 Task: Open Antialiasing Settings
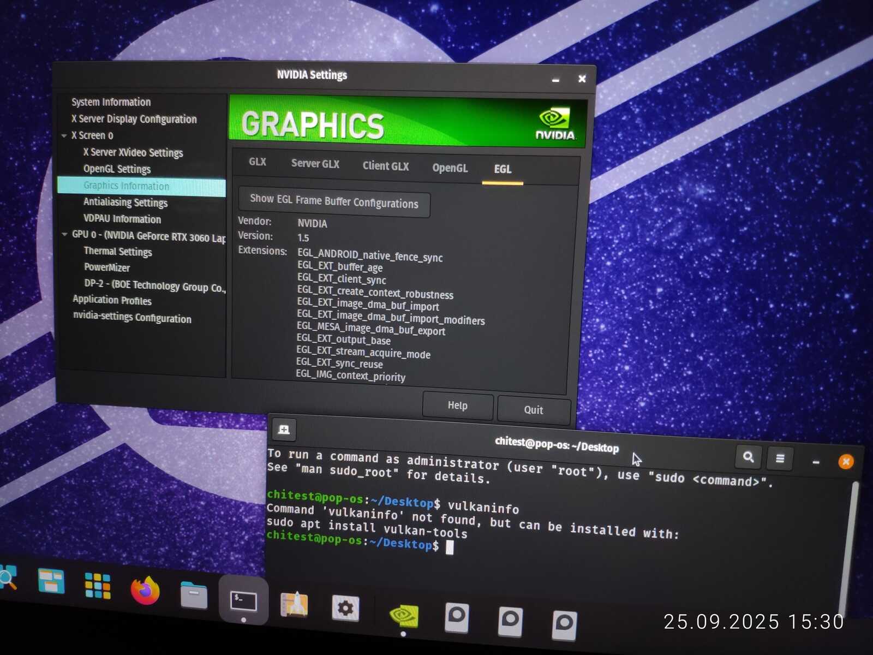pyautogui.click(x=125, y=203)
